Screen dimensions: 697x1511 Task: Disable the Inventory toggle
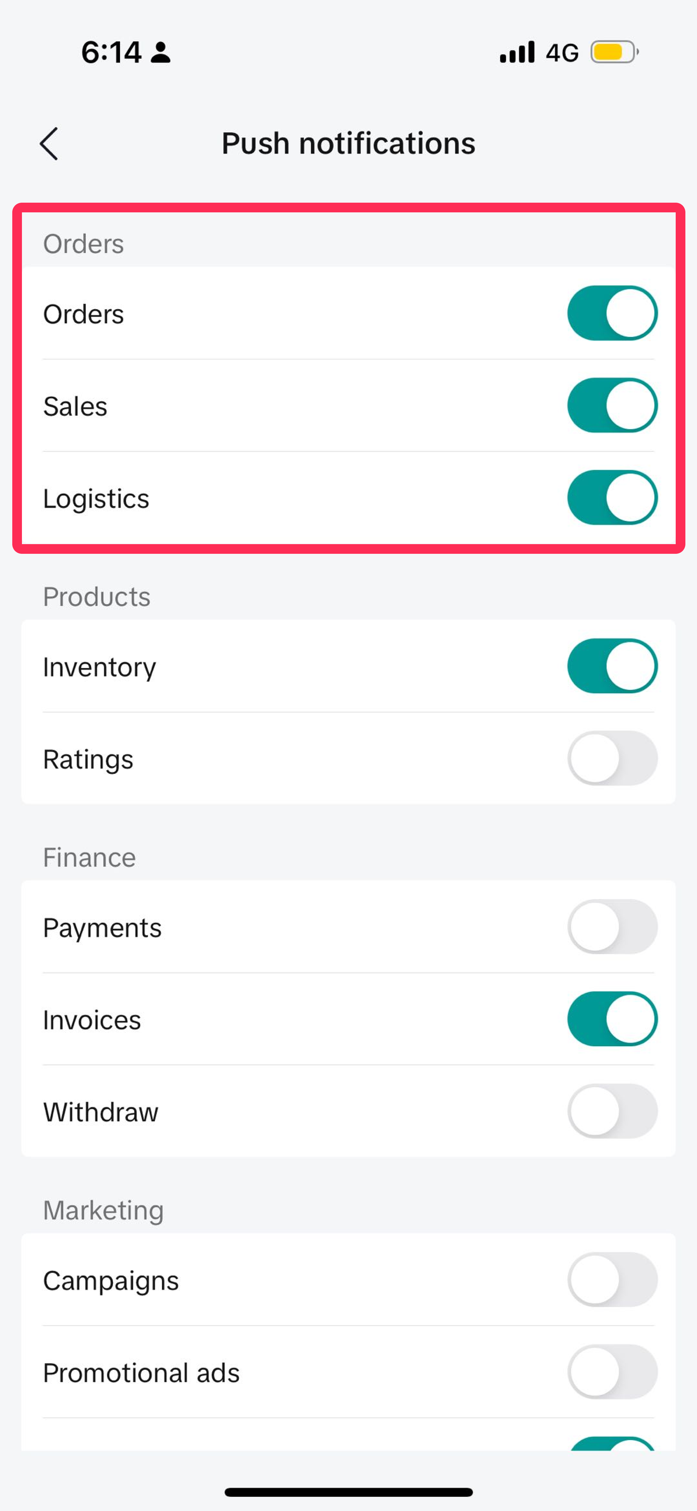coord(612,666)
